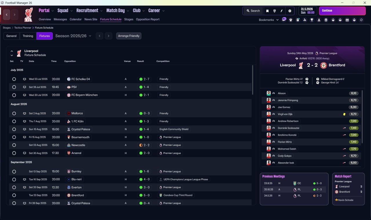Open the world globe icon near Search
The image size is (371, 220).
(x=274, y=11)
